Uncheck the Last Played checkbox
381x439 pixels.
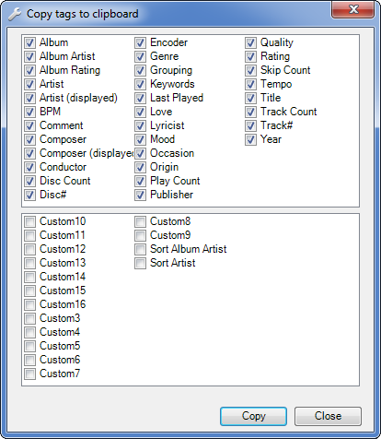pos(140,98)
